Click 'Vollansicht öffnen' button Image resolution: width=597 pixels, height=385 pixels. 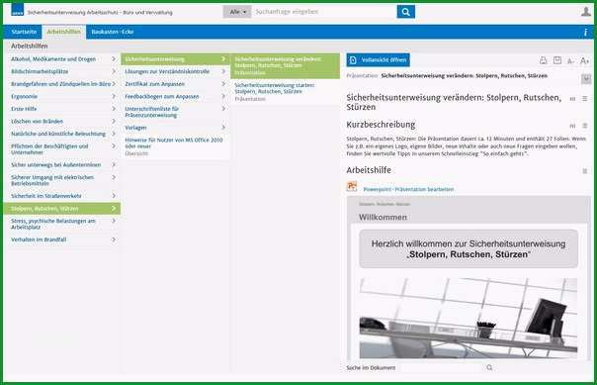pyautogui.click(x=379, y=60)
